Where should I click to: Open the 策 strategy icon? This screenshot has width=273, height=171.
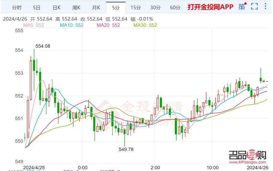click(x=242, y=7)
